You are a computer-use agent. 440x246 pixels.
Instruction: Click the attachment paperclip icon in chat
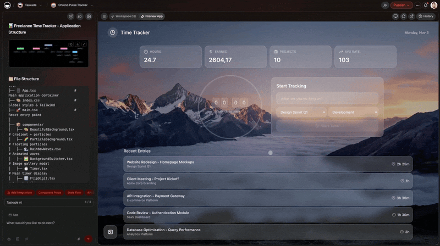point(79,239)
